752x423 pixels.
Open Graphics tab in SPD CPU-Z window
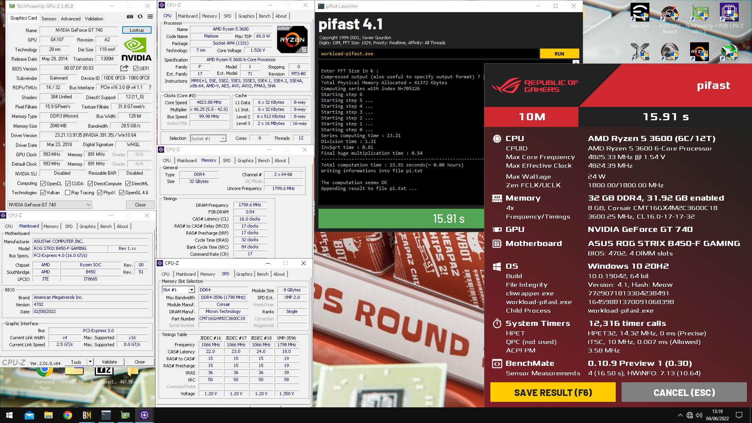click(x=244, y=274)
